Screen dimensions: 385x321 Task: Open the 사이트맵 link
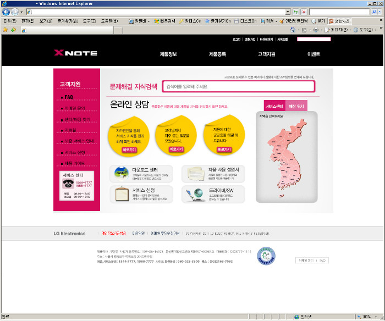[x=282, y=39]
